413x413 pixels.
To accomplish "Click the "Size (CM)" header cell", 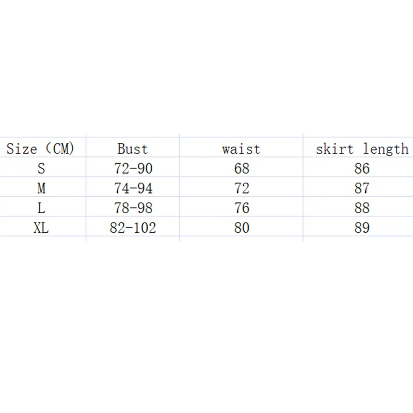I will pyautogui.click(x=41, y=149).
